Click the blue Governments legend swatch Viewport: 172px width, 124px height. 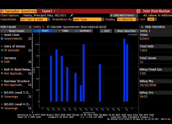(129, 34)
